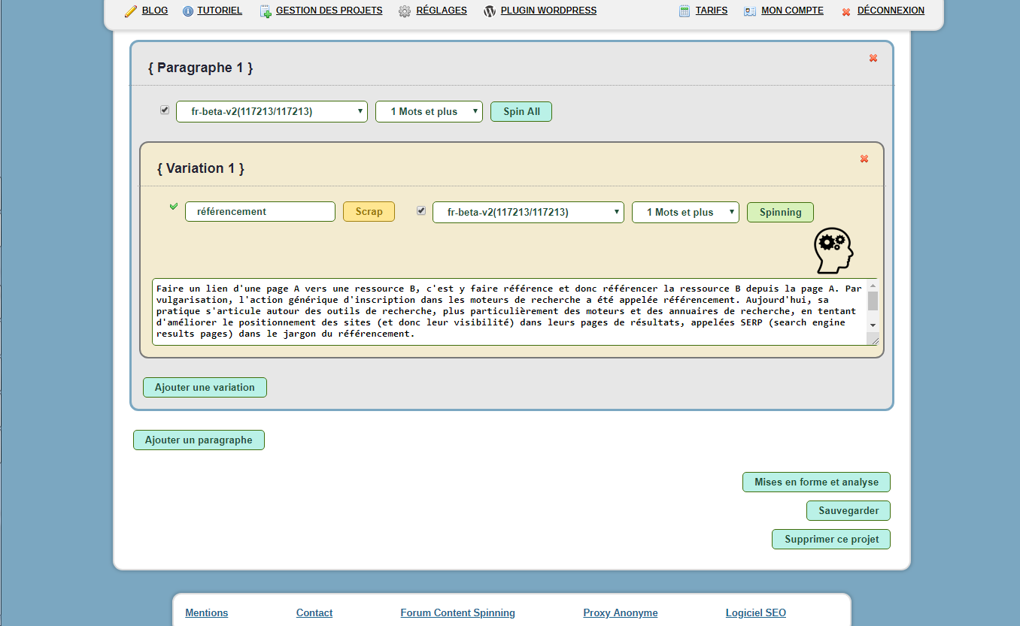The width and height of the screenshot is (1020, 626).
Task: Toggle the Paragraphe 1 dictionary checkbox
Action: pos(165,110)
